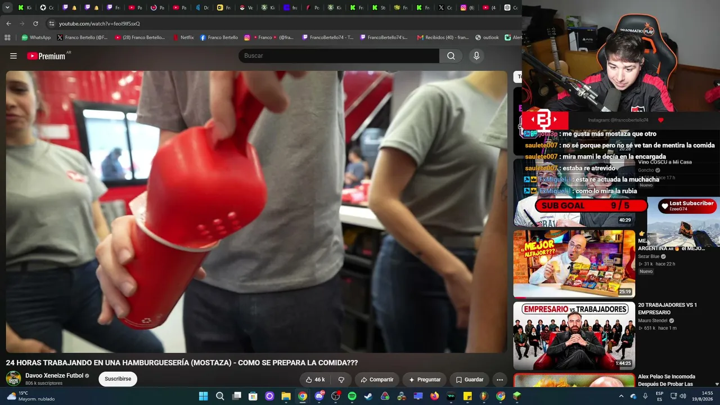
Task: Open FL Studio from the taskbar
Action: point(484,396)
